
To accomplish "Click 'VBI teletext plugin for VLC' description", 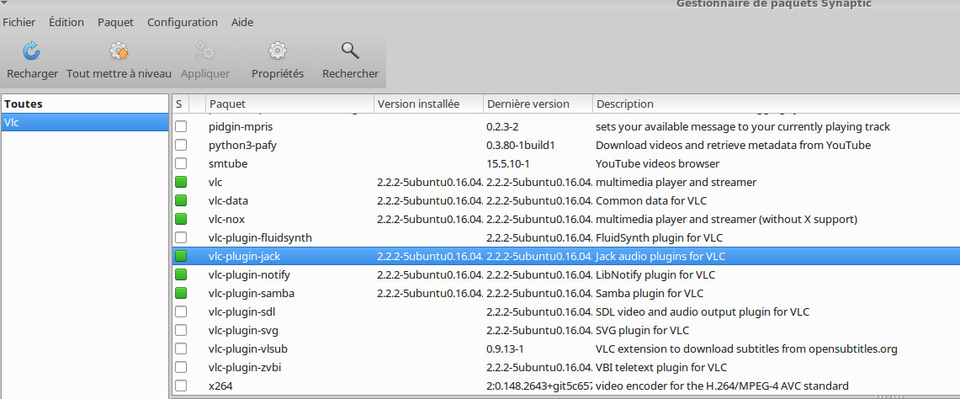I will pyautogui.click(x=661, y=367).
